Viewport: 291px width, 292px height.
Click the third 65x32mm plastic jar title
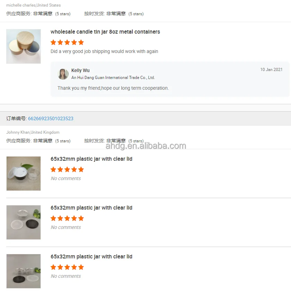coord(91,257)
